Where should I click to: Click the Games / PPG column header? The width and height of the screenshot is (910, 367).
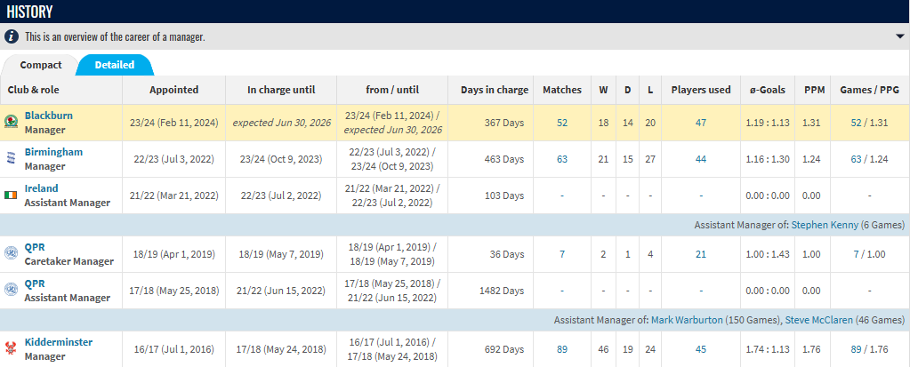click(869, 90)
